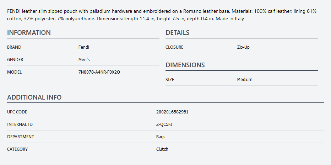The height and width of the screenshot is (165, 331).
Task: Click the Clutch category value
Action: 162,149
